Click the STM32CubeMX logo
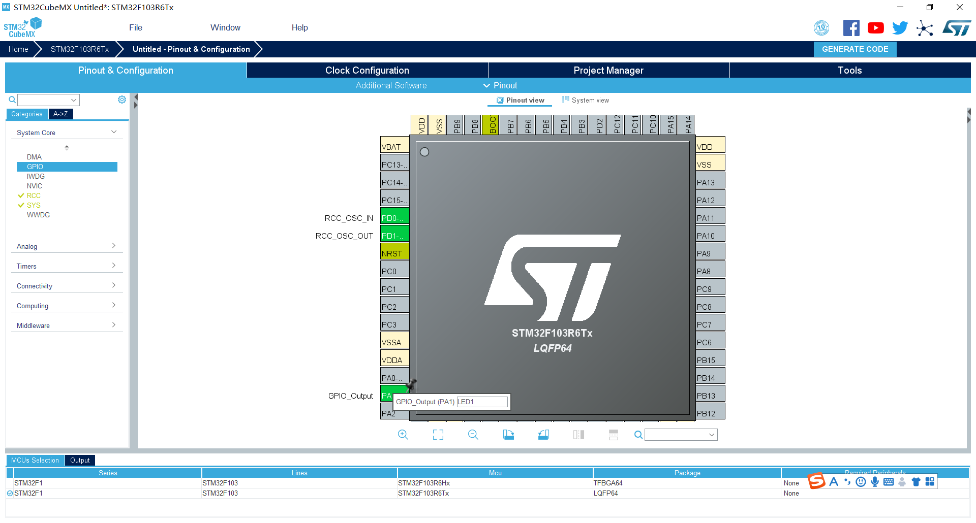Image resolution: width=976 pixels, height=523 pixels. tap(22, 27)
